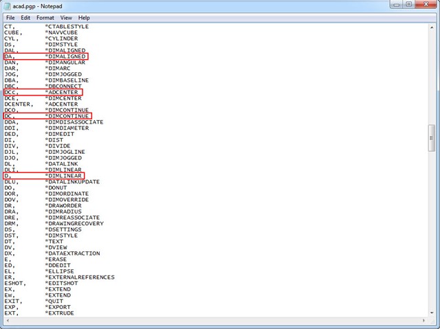
Task: Click the *DATAEXTRACTION text
Action: (72, 253)
